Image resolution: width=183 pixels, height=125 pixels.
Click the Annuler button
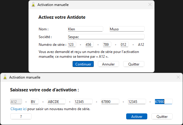108,64
